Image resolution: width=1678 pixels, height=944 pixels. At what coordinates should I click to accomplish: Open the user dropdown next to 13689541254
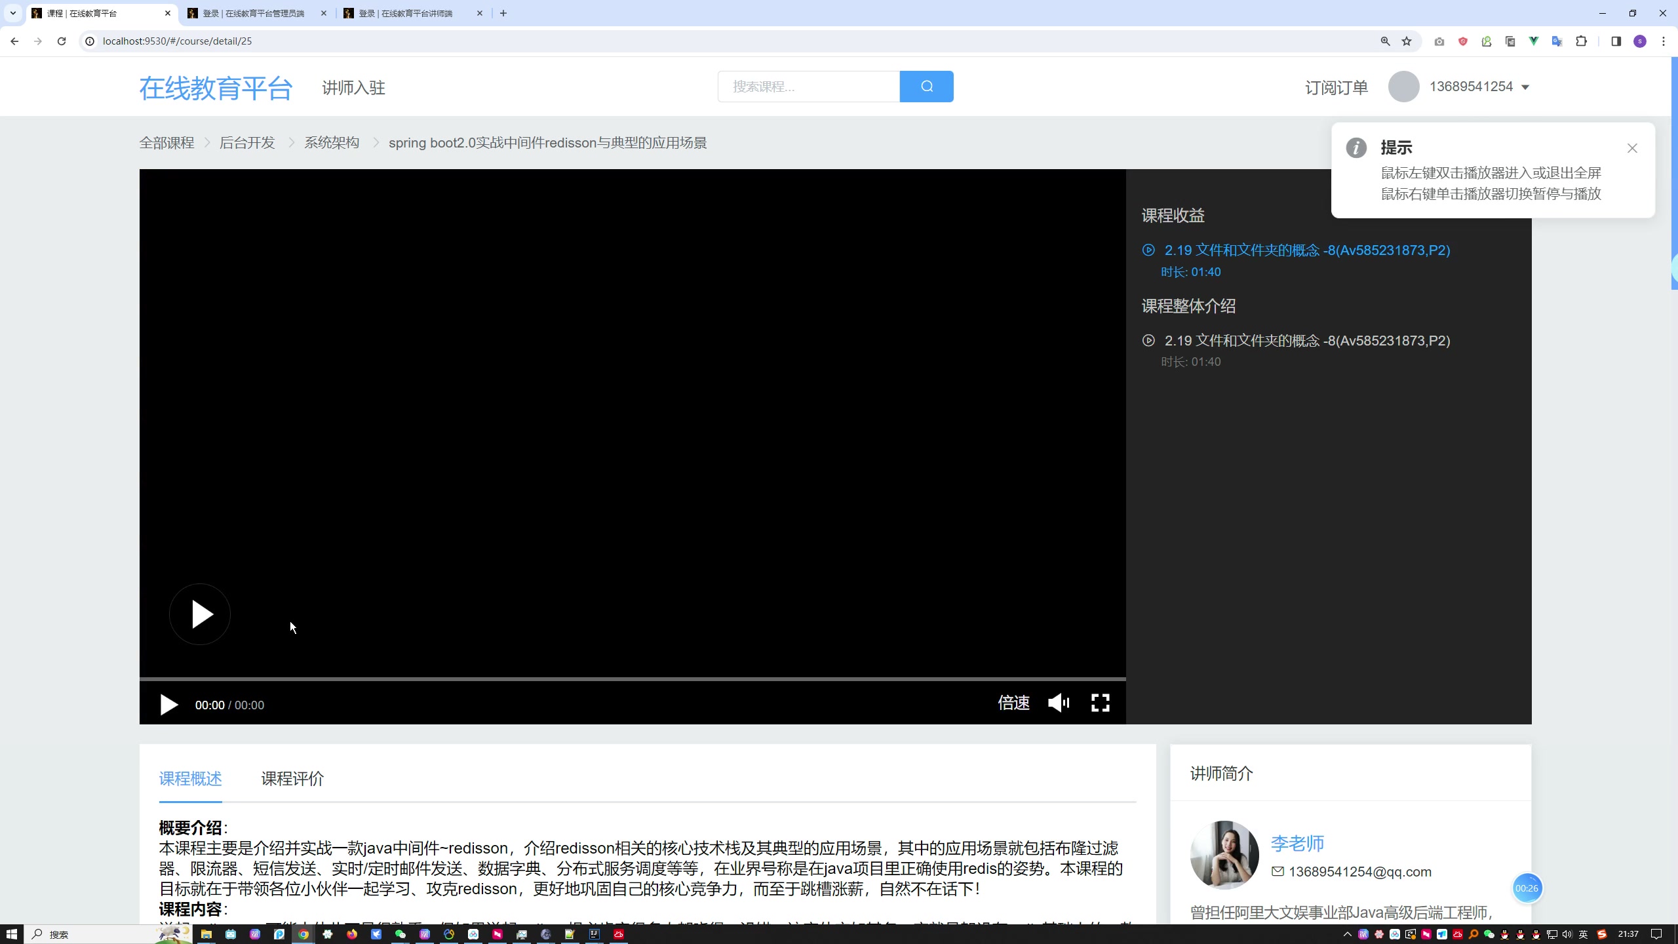[1525, 87]
